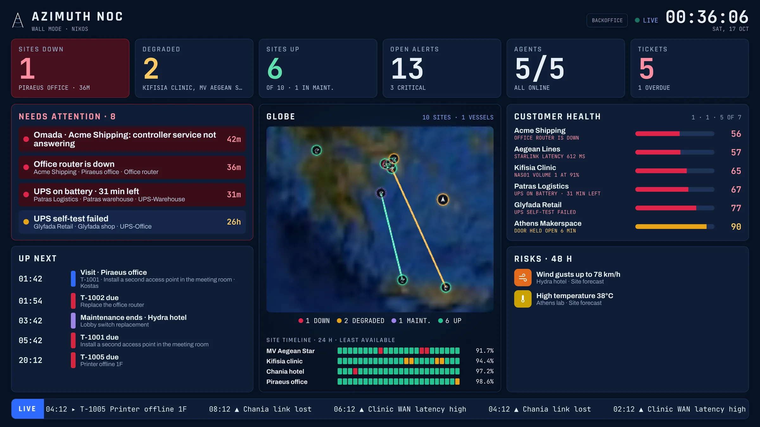The image size is (760, 427).
Task: Open the T-1005 due Printer offline entry
Action: 132,360
